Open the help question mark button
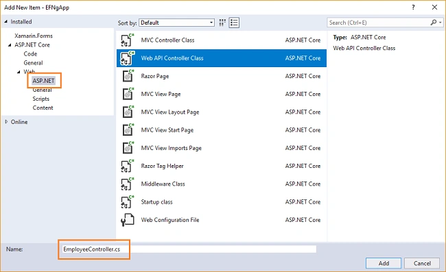446x272 pixels. pos(413,8)
